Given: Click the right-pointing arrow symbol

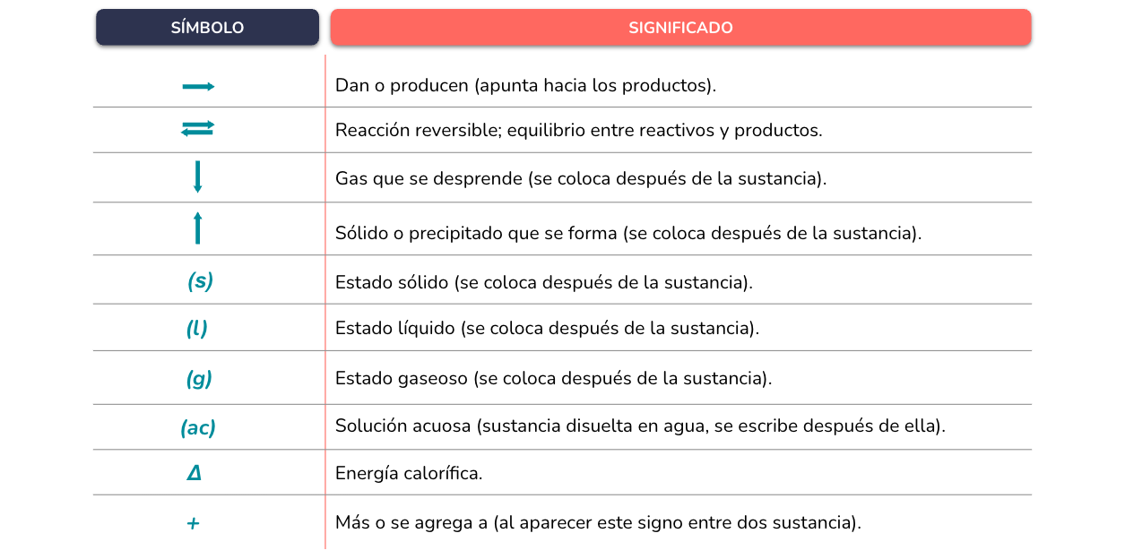Looking at the screenshot, I should pos(198,86).
